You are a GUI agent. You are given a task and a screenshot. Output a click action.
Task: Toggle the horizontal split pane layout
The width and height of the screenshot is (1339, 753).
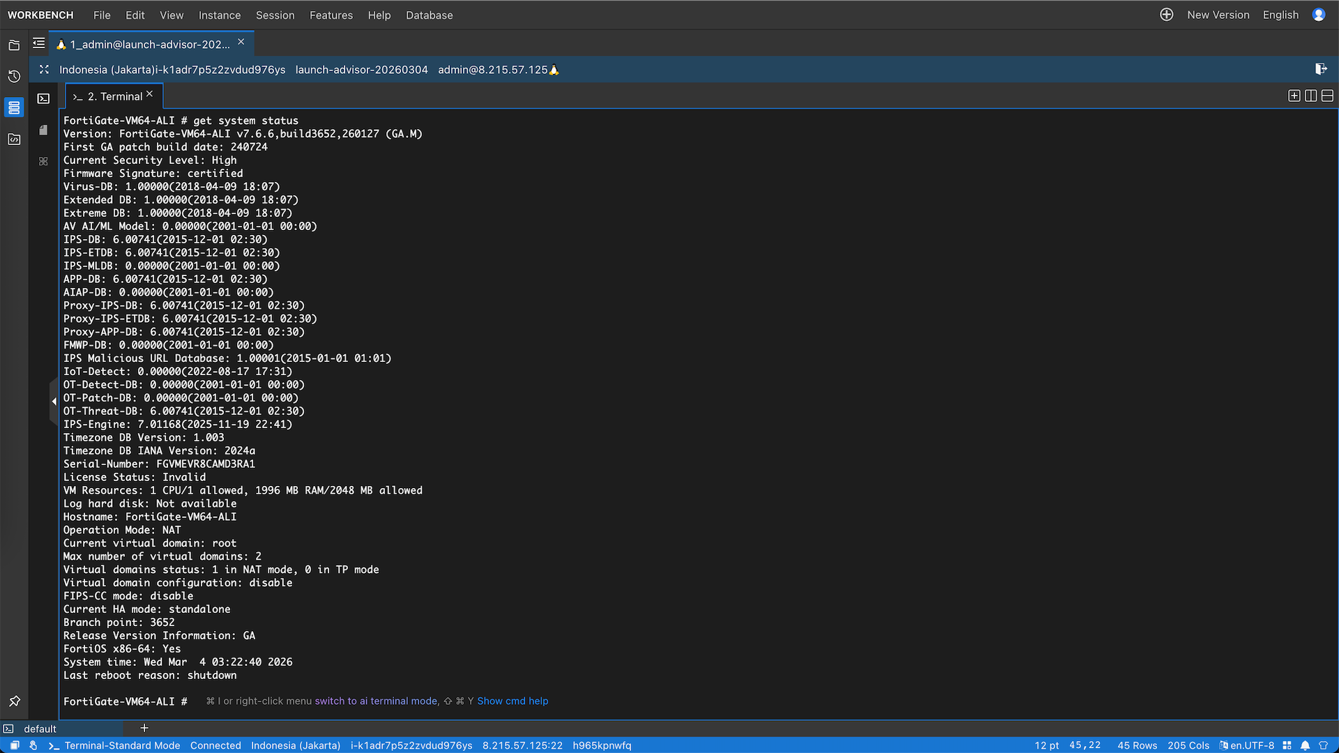coord(1327,96)
